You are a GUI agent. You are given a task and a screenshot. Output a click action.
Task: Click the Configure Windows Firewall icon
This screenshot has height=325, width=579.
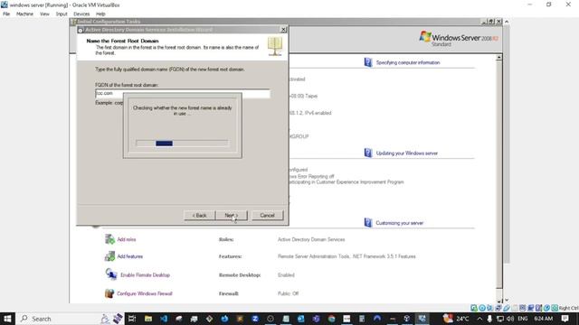point(109,293)
